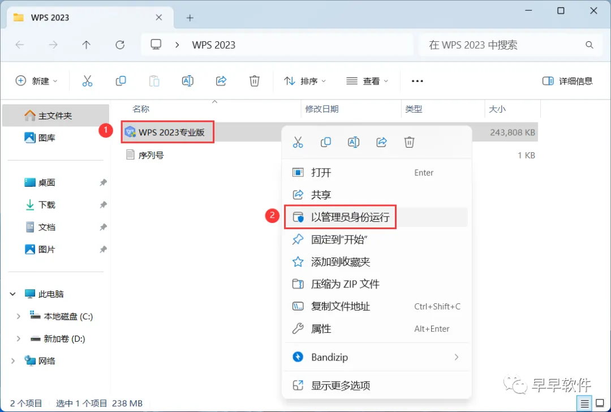Click the toolbar Share icon
The width and height of the screenshot is (611, 412).
coord(221,81)
